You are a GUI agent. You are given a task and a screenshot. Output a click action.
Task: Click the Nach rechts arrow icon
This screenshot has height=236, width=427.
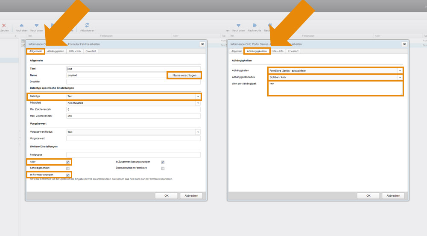click(x=254, y=26)
